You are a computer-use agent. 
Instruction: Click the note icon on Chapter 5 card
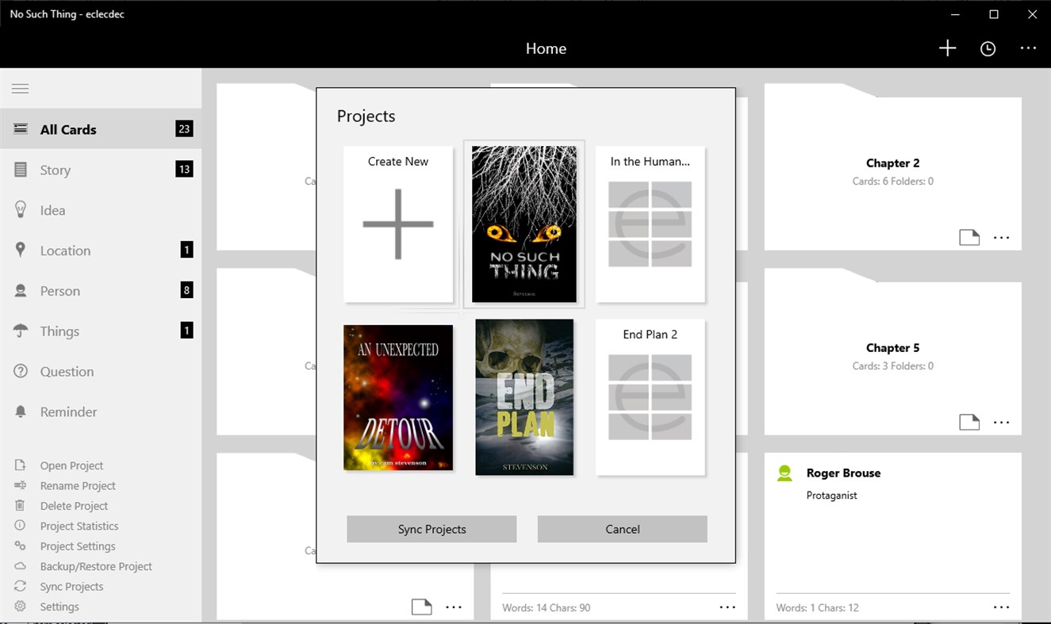969,422
